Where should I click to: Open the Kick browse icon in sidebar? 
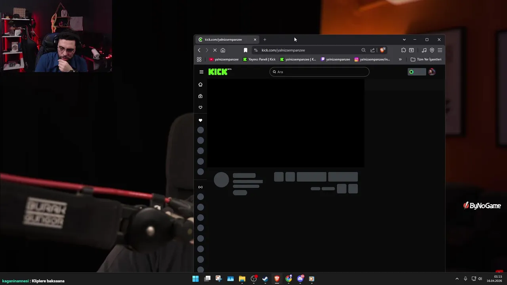(x=200, y=96)
